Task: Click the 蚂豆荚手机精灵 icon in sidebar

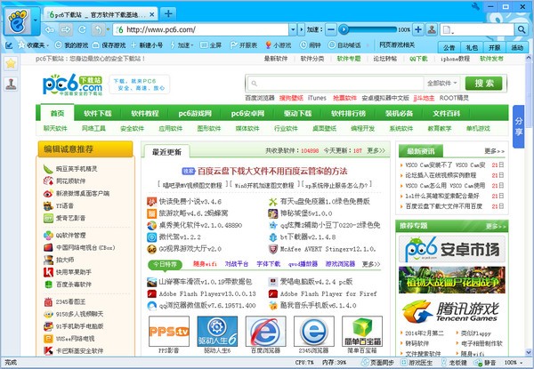Action: coord(46,168)
